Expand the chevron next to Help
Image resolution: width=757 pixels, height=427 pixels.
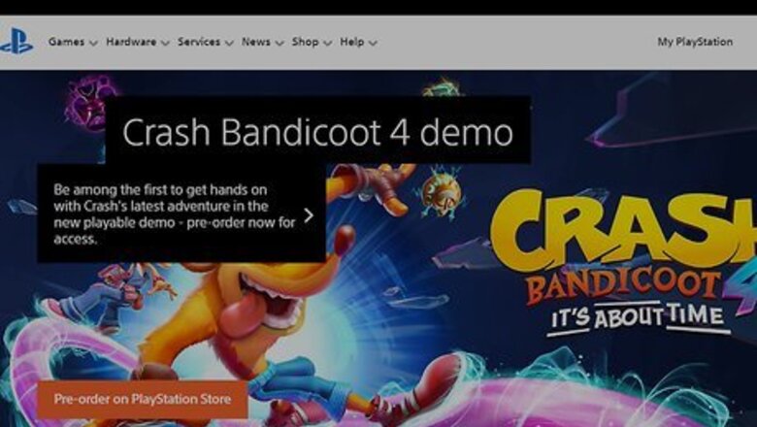coord(373,43)
